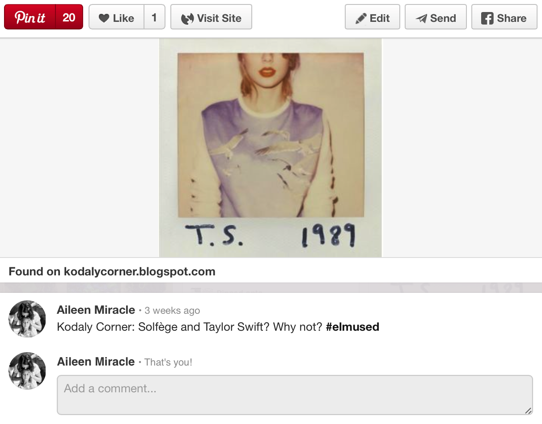The image size is (542, 424).
Task: Click Aileen Miracle name above comment box
Action: tap(96, 362)
